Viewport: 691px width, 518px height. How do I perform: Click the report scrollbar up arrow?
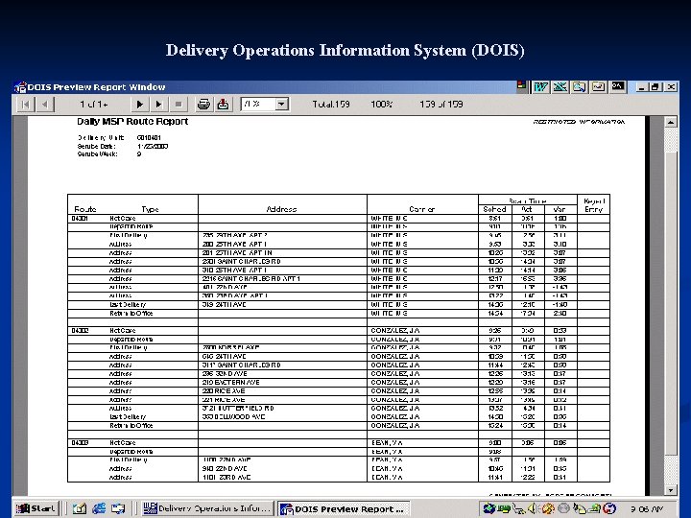[x=670, y=122]
